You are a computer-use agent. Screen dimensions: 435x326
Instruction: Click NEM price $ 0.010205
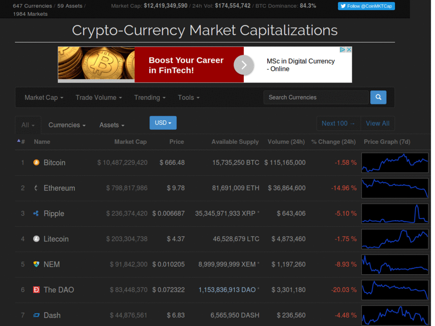tap(168, 264)
